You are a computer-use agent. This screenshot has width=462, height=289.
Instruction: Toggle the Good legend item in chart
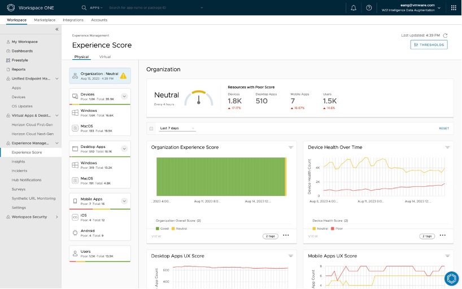161,229
